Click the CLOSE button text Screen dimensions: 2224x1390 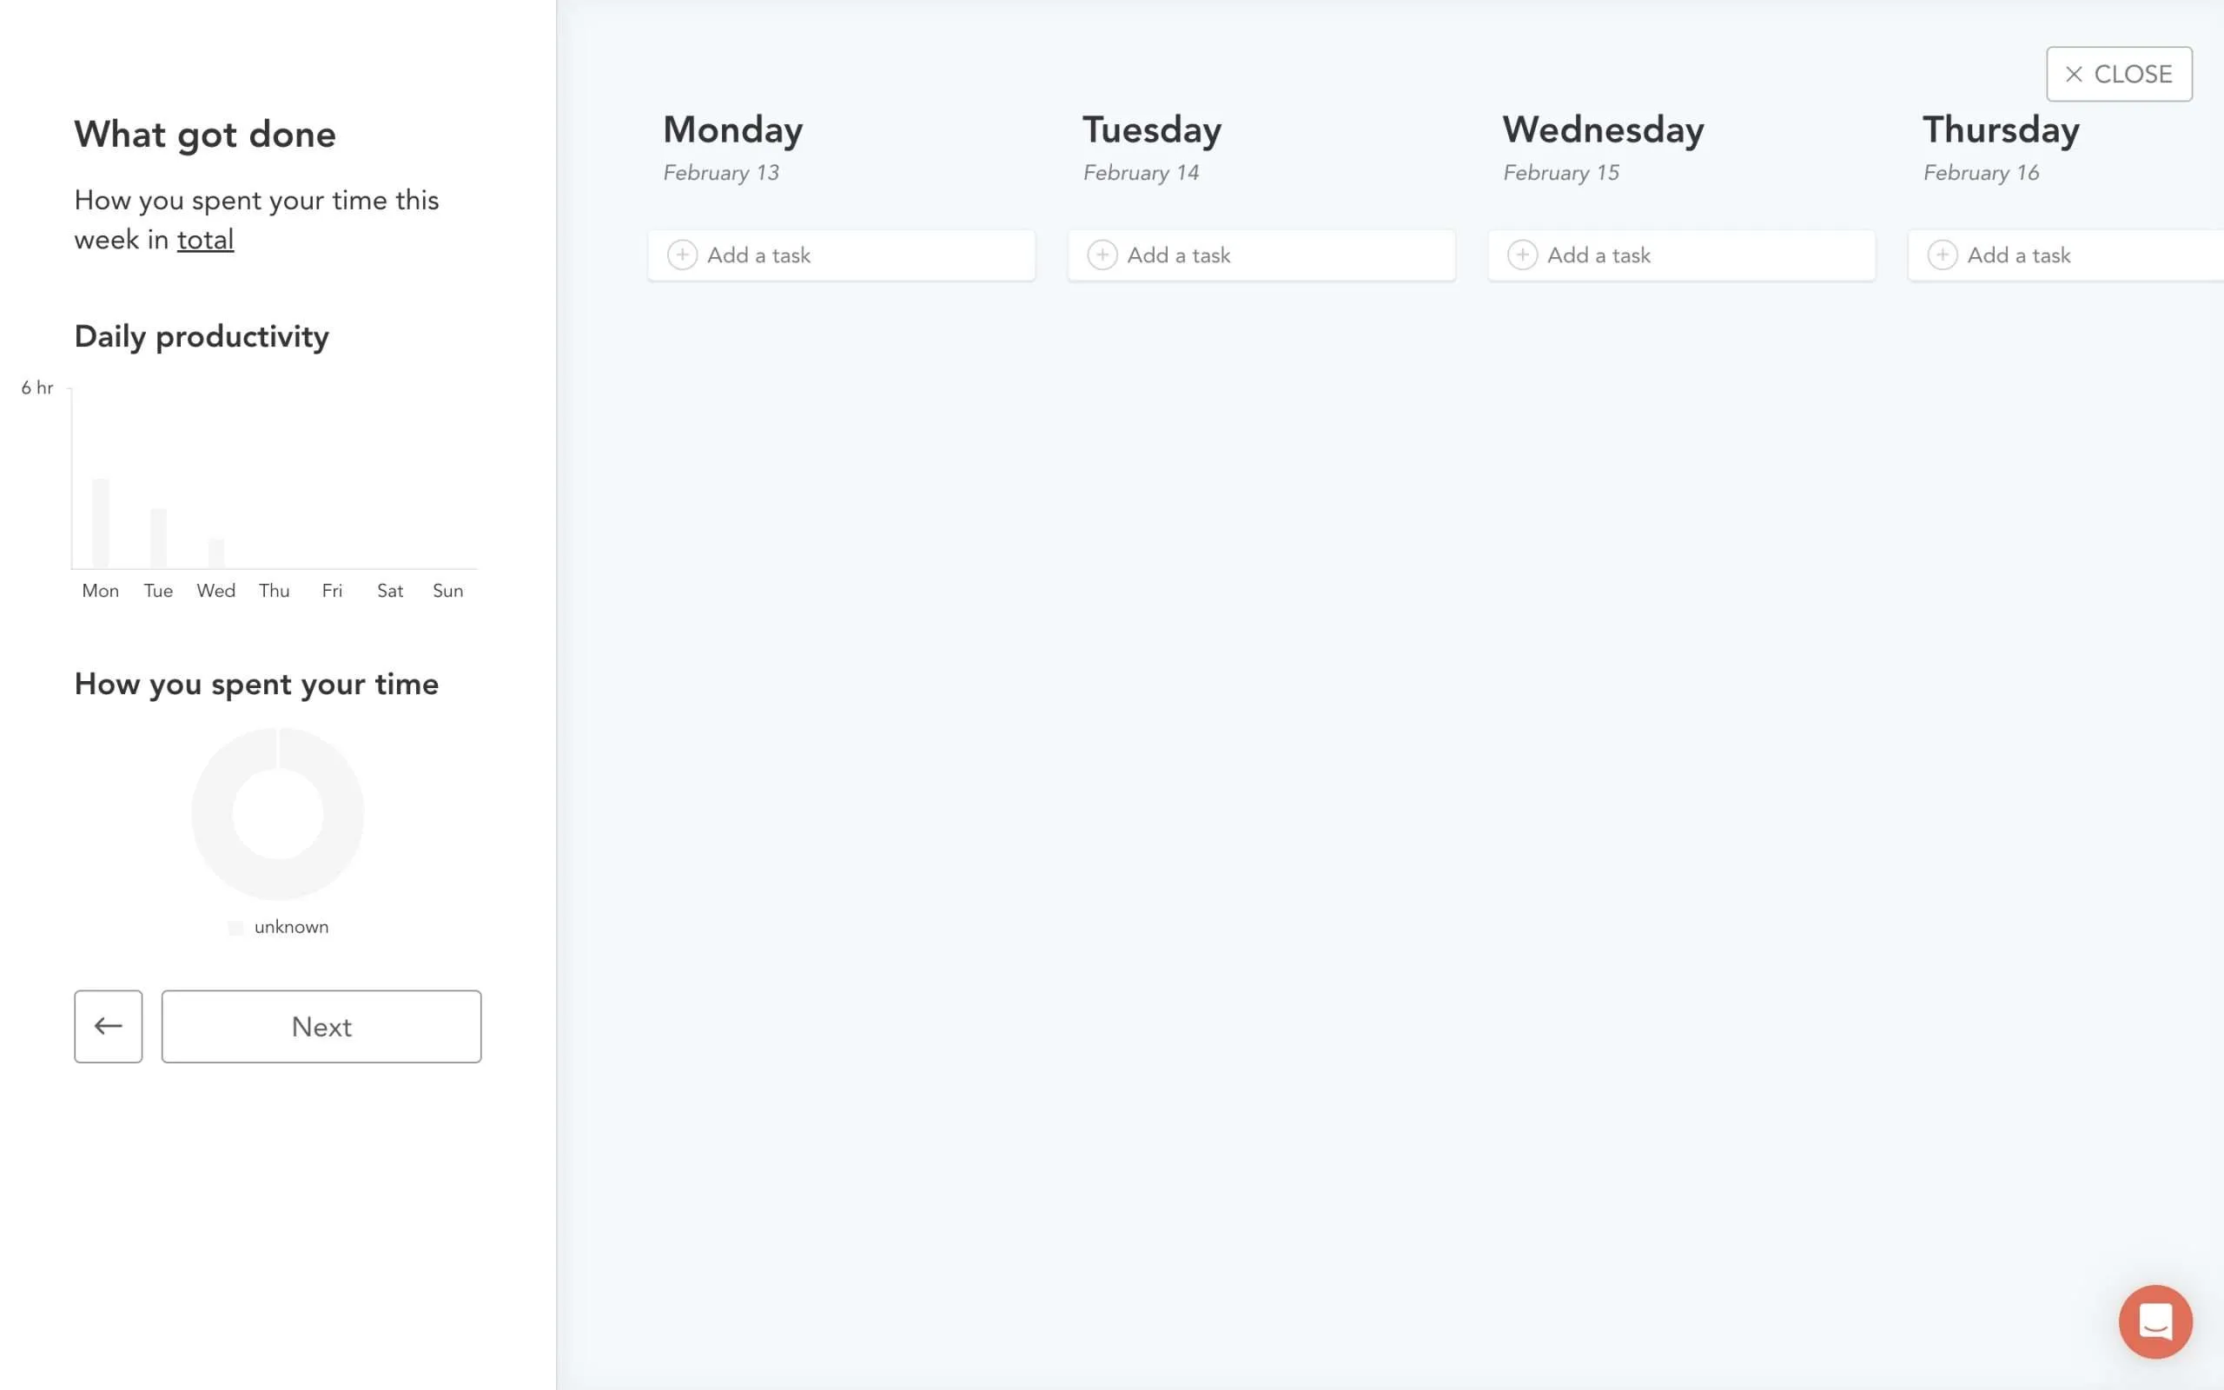pyautogui.click(x=2133, y=75)
